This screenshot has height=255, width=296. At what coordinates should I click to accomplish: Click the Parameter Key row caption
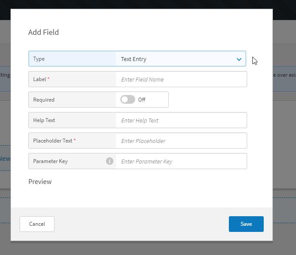(x=50, y=161)
